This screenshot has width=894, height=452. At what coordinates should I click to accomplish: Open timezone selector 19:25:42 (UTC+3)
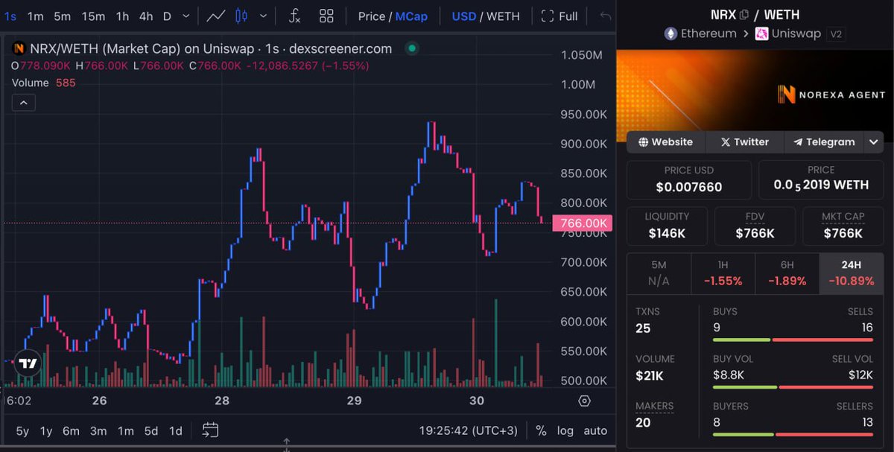click(x=469, y=430)
